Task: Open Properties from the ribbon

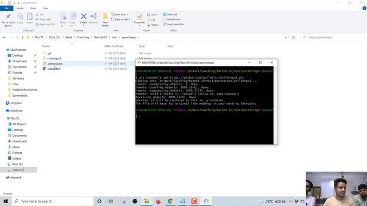Action: tap(139, 19)
